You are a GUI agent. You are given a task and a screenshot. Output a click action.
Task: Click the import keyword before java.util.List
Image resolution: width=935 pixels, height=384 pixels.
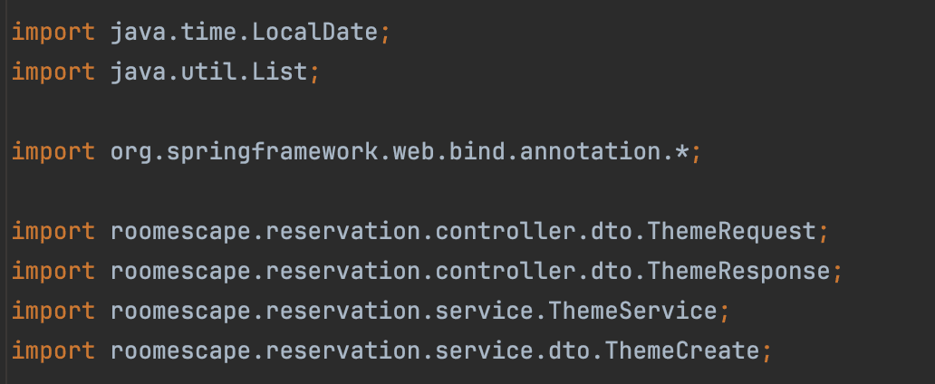[53, 72]
